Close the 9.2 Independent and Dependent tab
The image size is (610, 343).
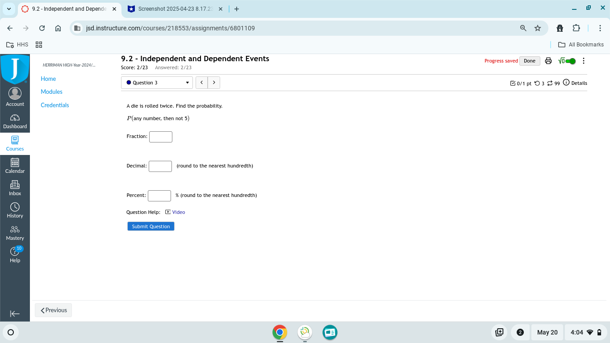click(114, 9)
